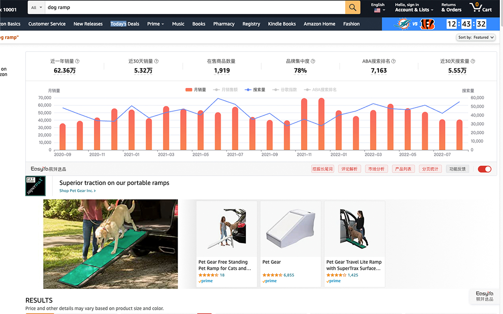
Task: Click the Shop Pet Gear Inc. link
Action: pos(77,190)
